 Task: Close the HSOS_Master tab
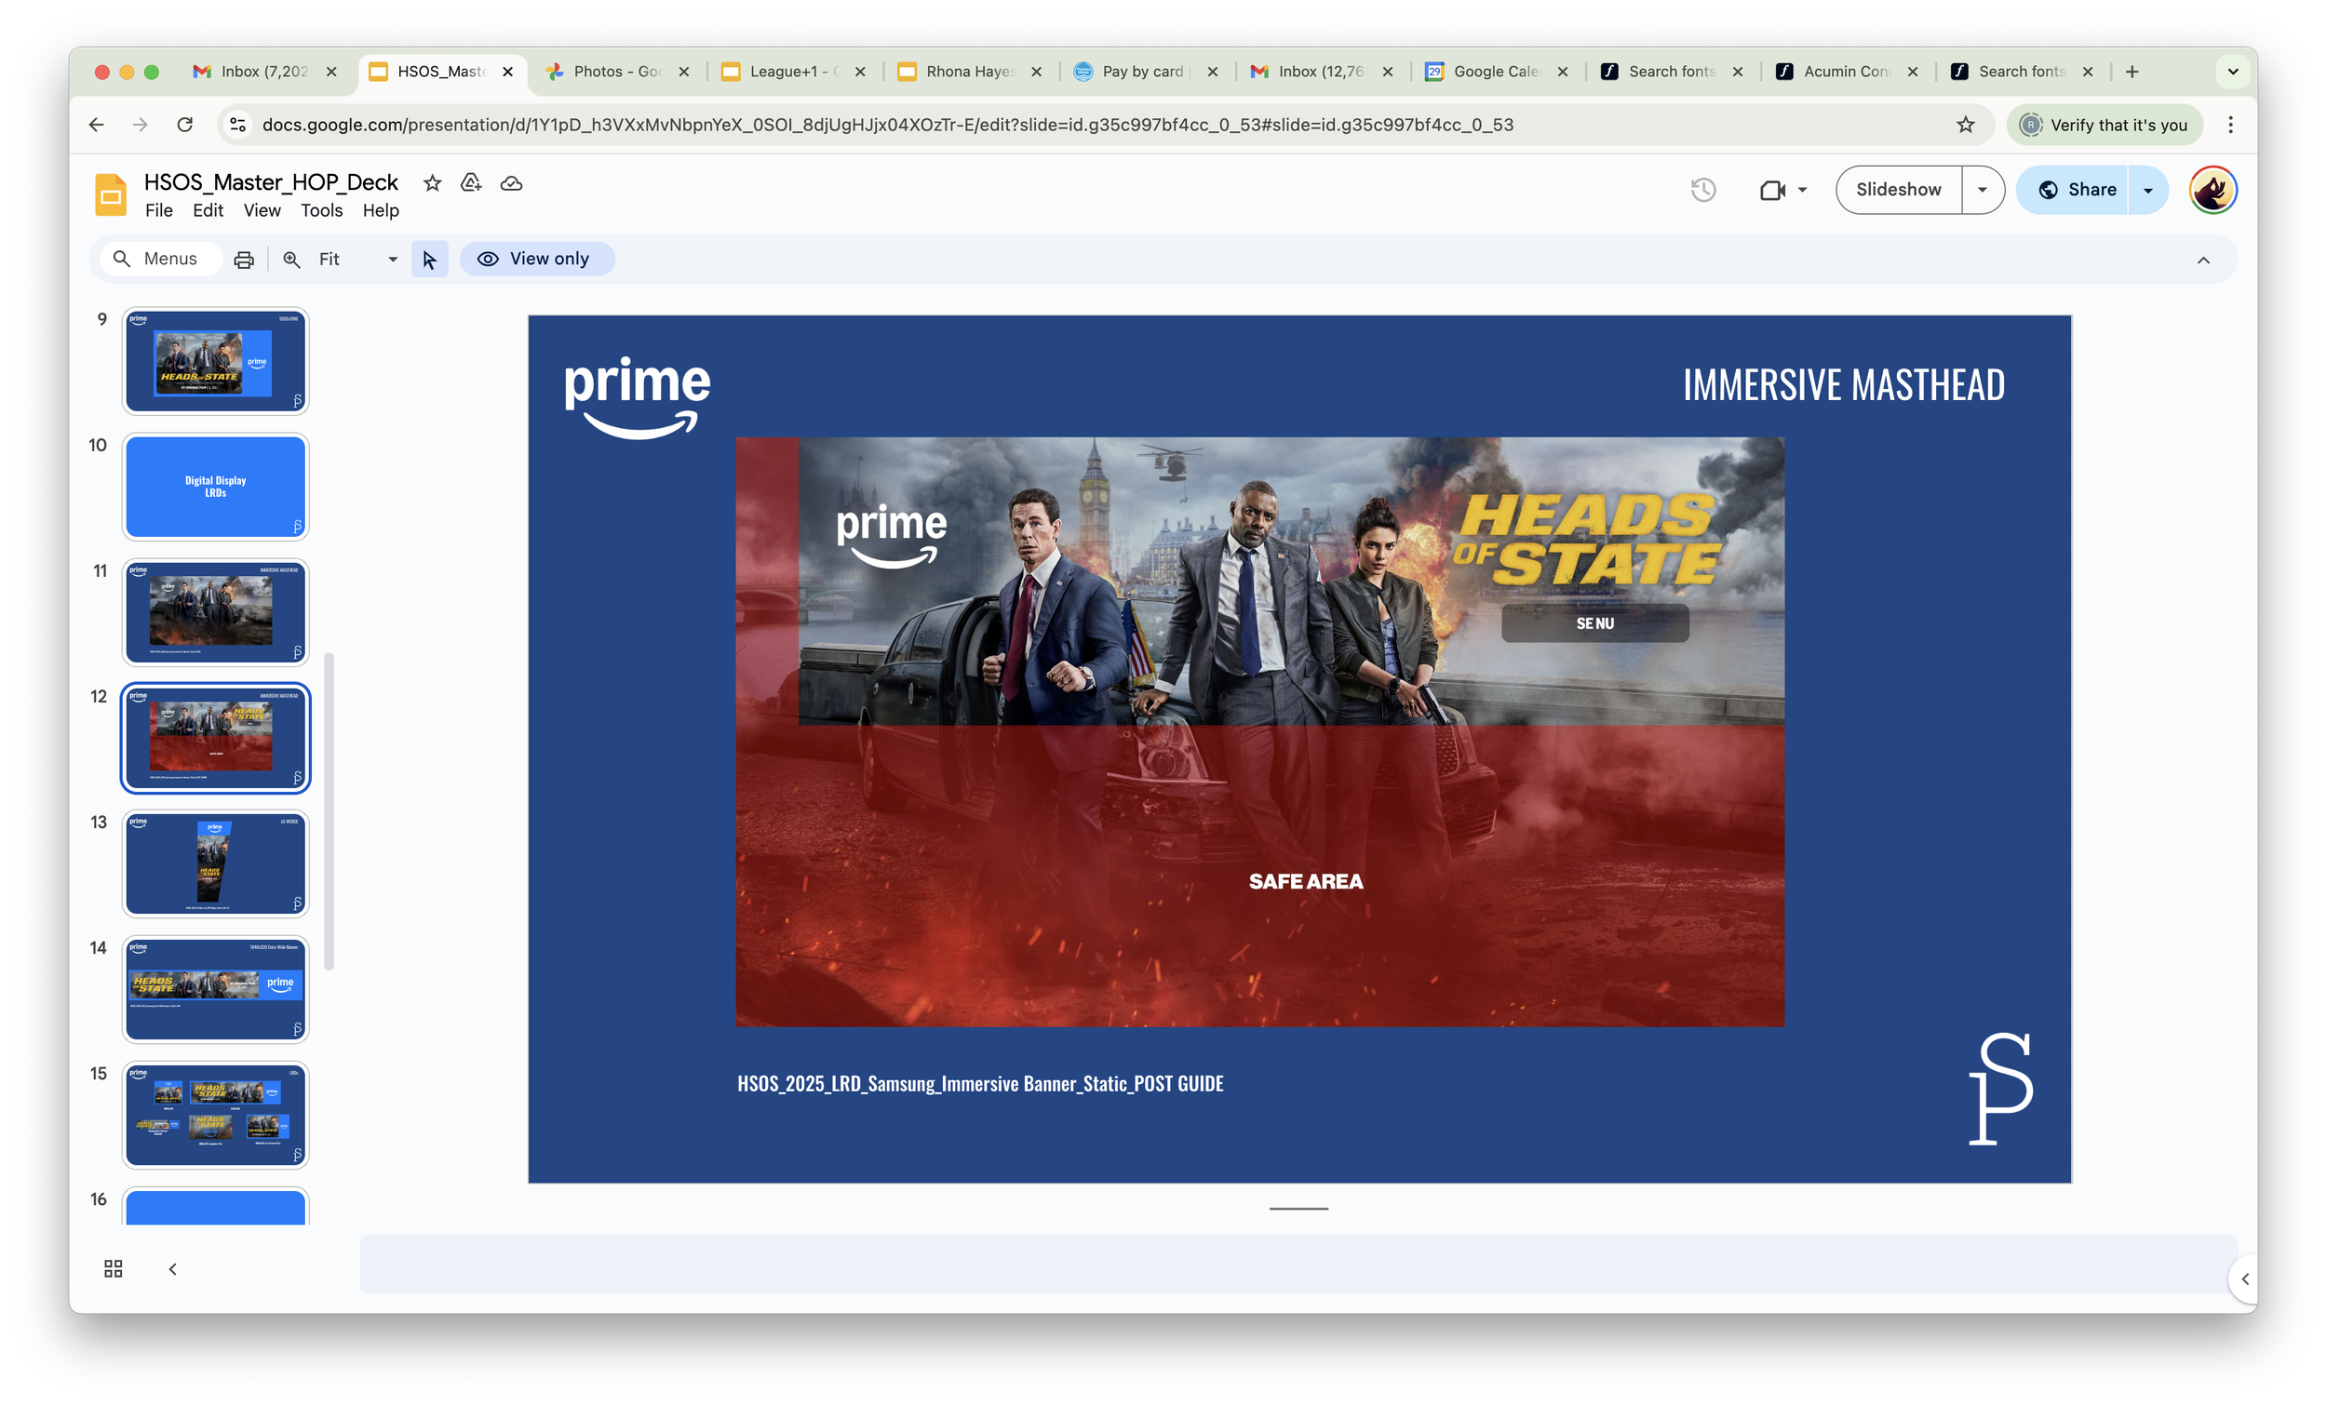pyautogui.click(x=507, y=72)
